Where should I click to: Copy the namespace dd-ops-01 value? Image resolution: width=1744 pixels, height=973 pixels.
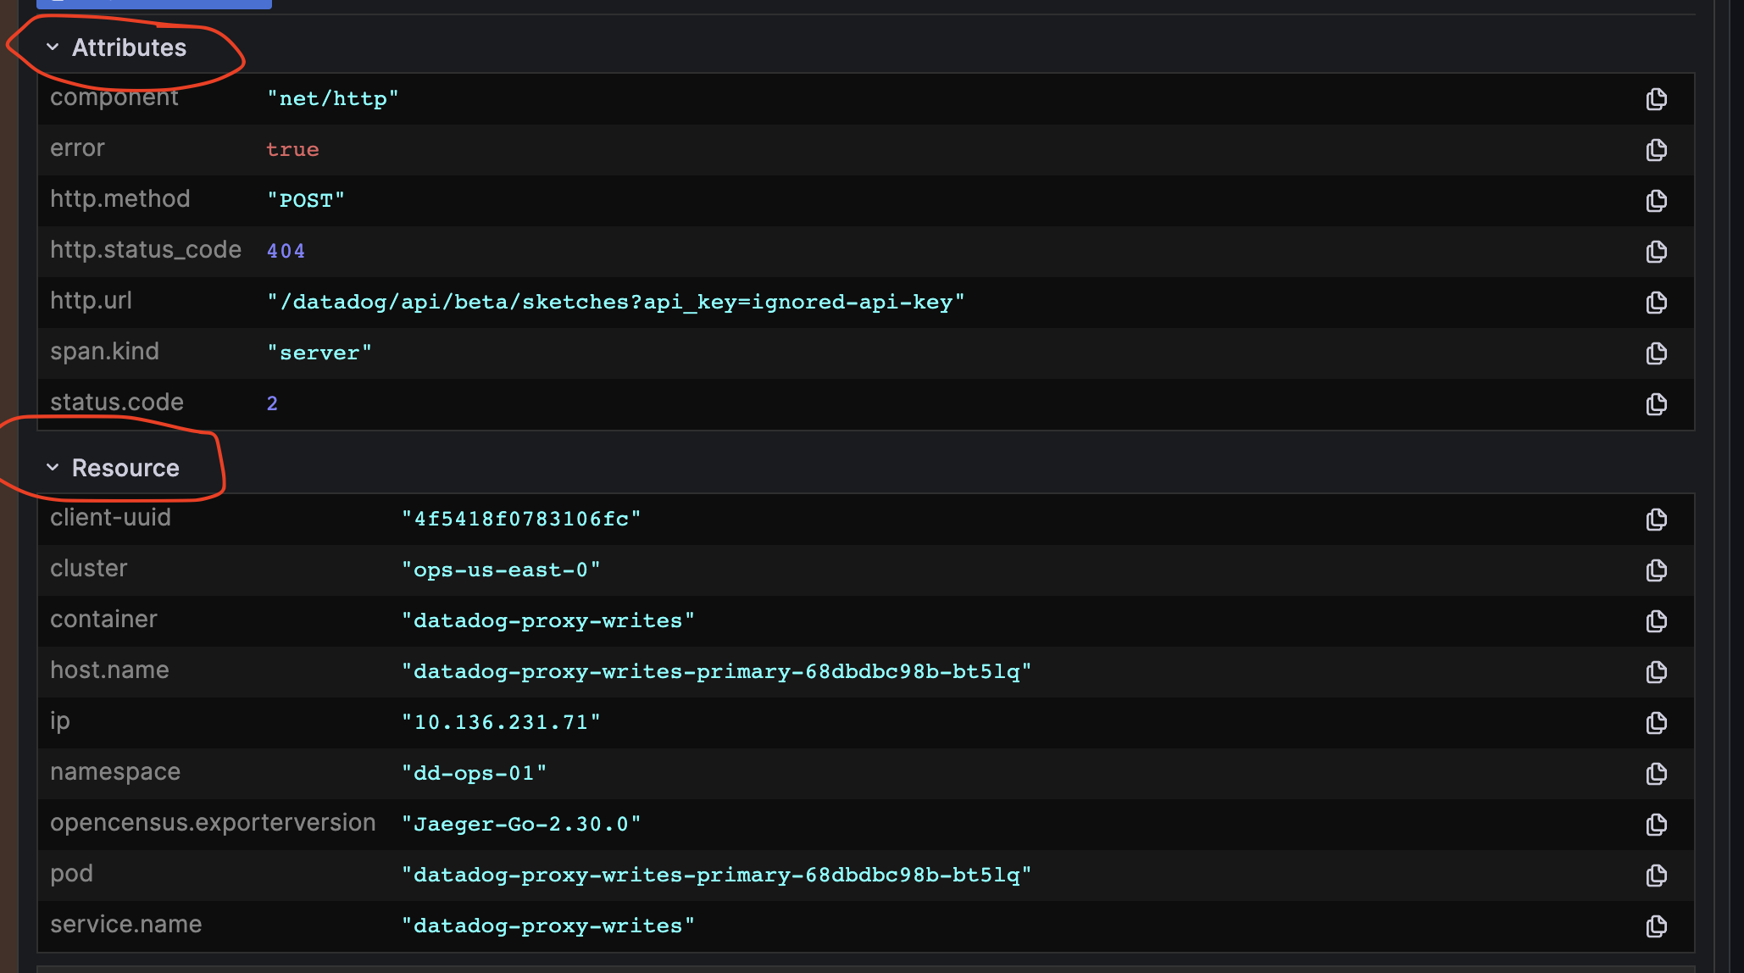pyautogui.click(x=1656, y=774)
